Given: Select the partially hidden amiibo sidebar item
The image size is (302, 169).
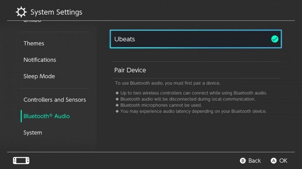Looking at the screenshot, I should (x=32, y=20).
